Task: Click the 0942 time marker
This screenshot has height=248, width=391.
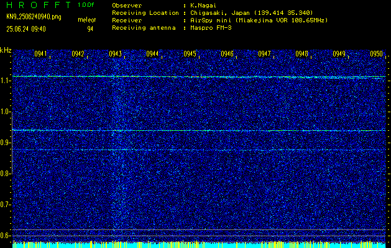Action: [x=78, y=53]
